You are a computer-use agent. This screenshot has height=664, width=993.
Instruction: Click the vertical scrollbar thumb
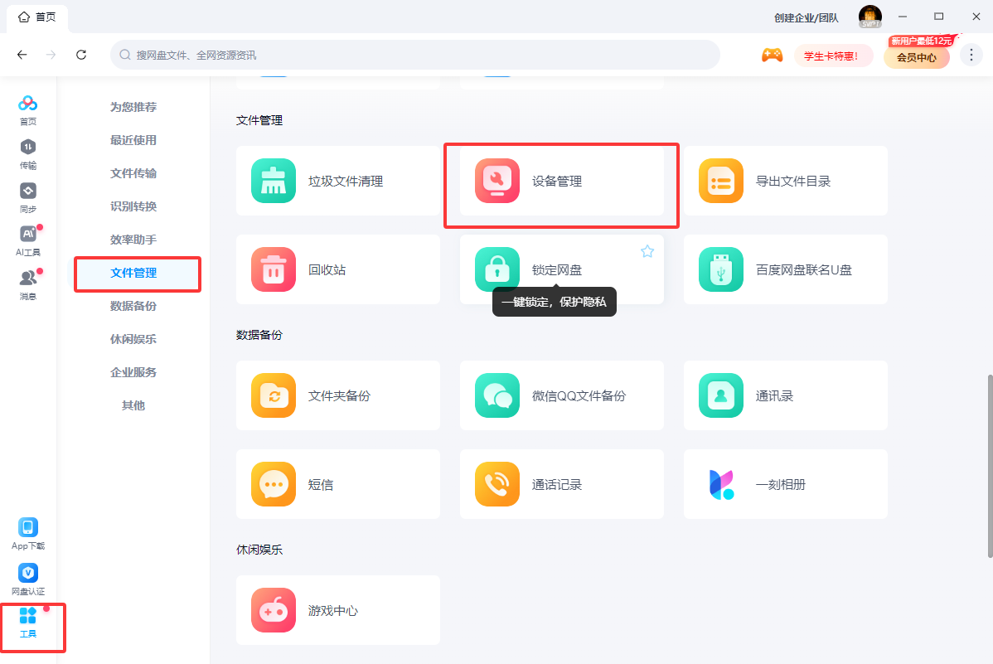point(990,466)
